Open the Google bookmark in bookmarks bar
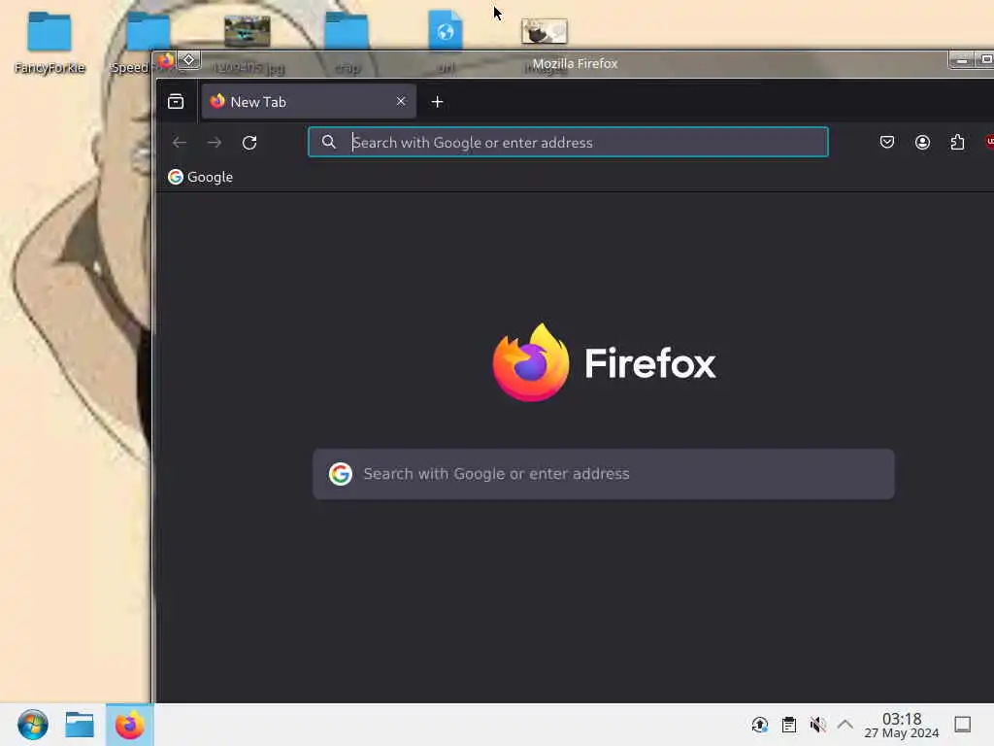 pos(200,177)
